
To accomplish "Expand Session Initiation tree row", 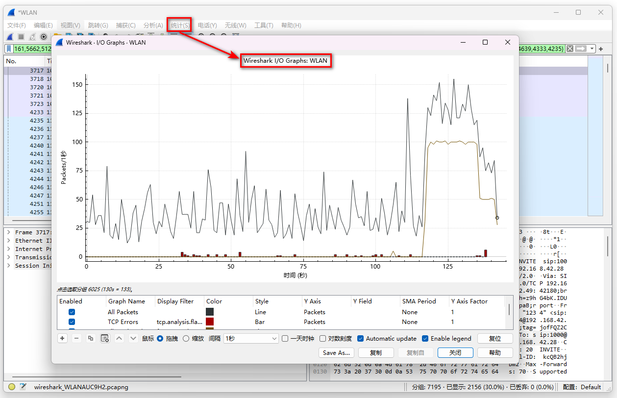I will tap(9, 266).
